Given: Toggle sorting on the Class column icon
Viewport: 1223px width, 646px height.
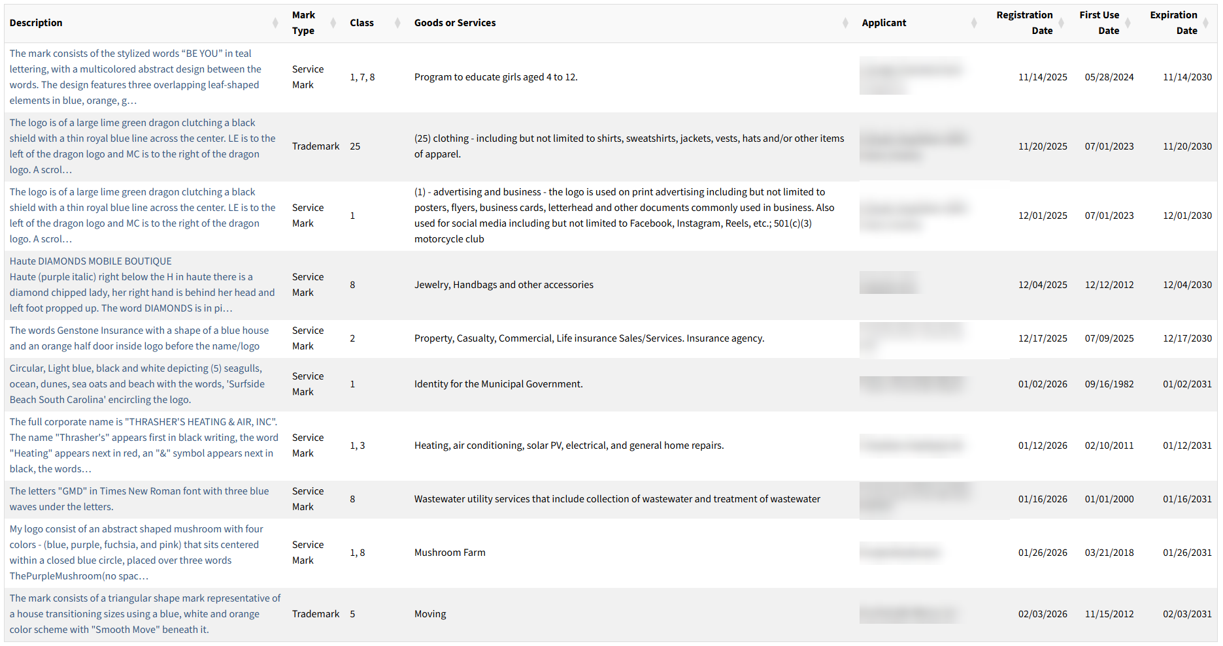Looking at the screenshot, I should click(x=397, y=24).
